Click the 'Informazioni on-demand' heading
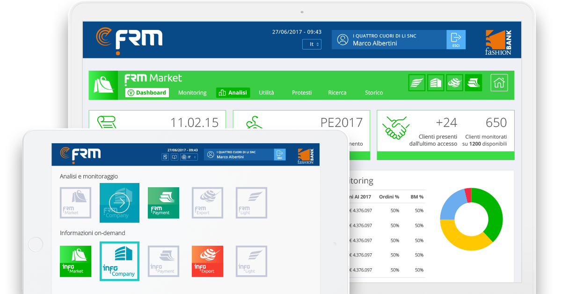 [92, 233]
